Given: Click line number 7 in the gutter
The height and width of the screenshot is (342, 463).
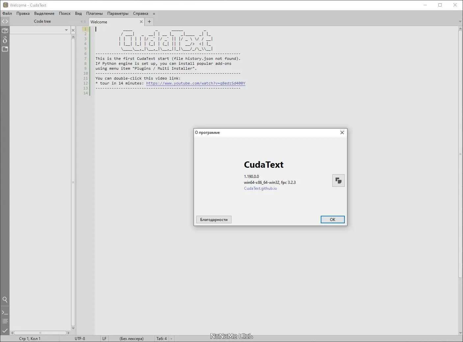Looking at the screenshot, I should pyautogui.click(x=85, y=59).
